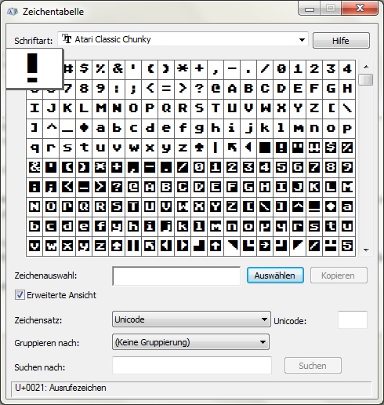Image resolution: width=384 pixels, height=405 pixels.
Task: Open the Gruppieren nach dropdown
Action: pyautogui.click(x=190, y=342)
